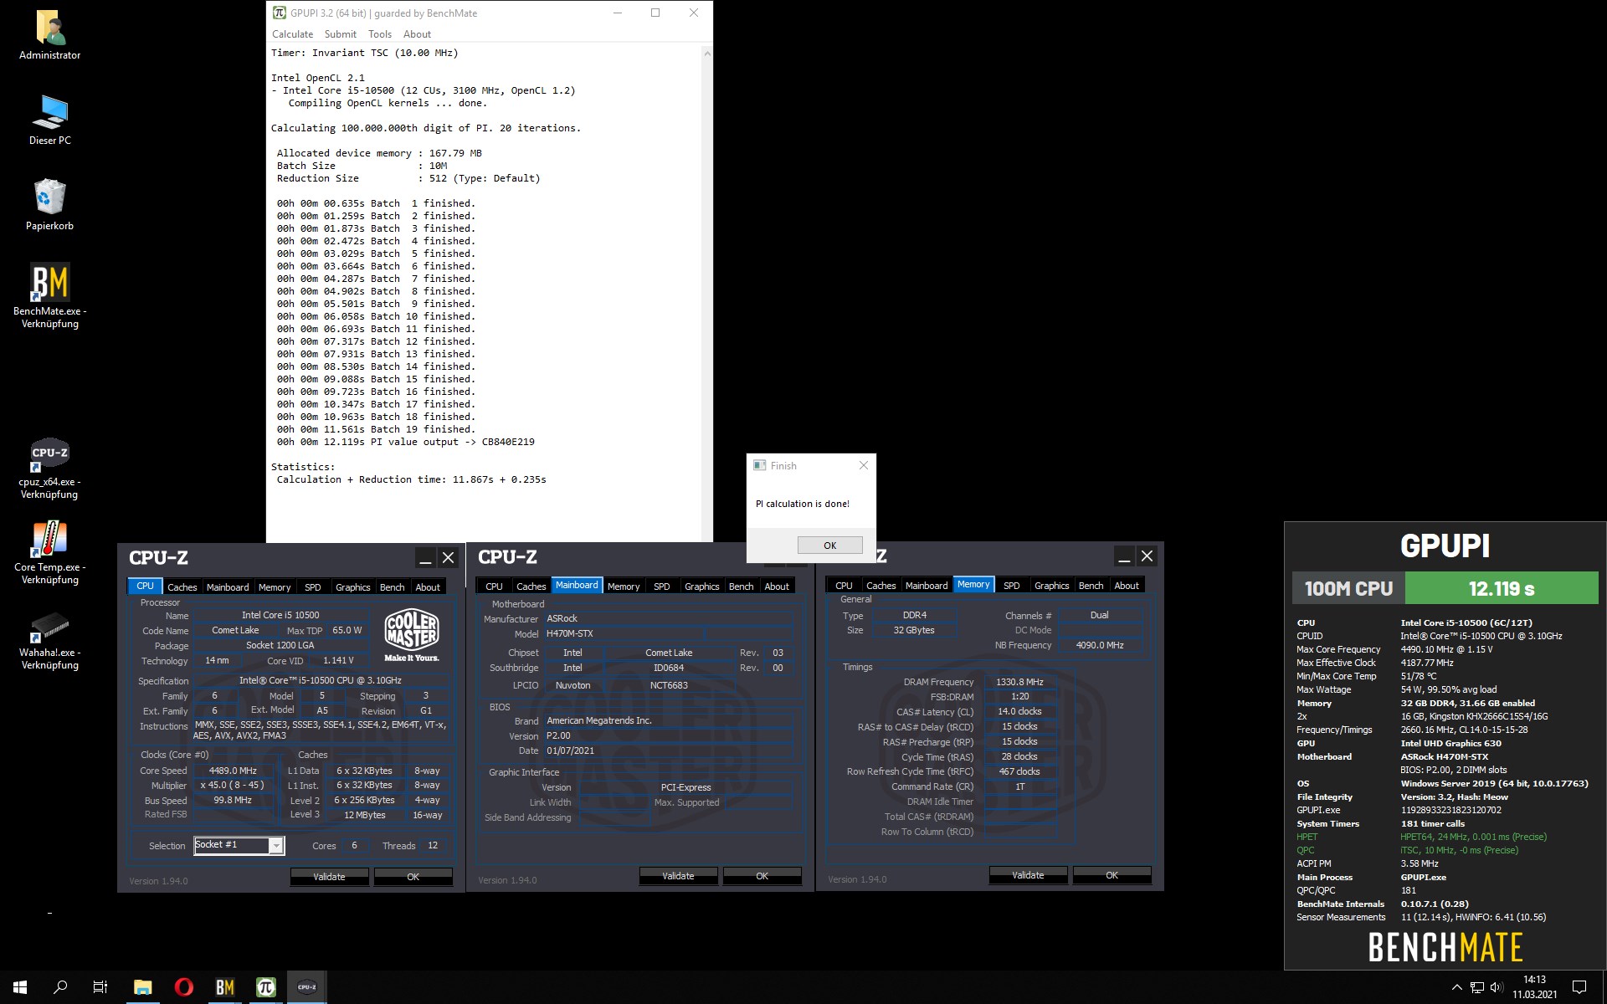
Task: Click the Cooler Master logo in CPU-Z
Action: 412,635
